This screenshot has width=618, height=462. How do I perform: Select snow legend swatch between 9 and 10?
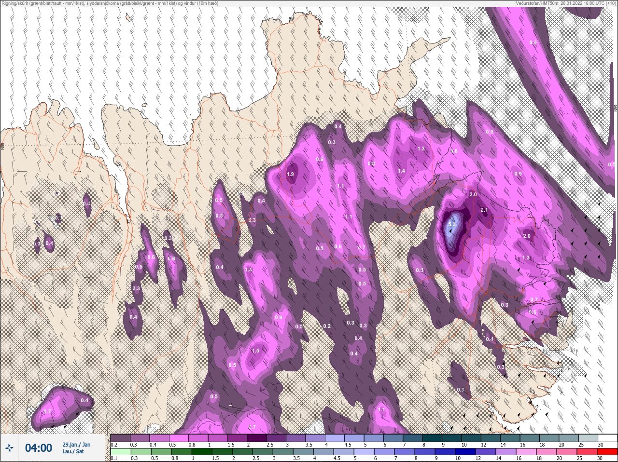451,438
